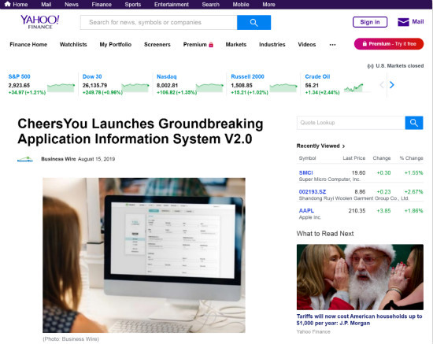Screen dimensions: 433x344
Task: Click Premium - Try it free button
Action: pos(389,44)
